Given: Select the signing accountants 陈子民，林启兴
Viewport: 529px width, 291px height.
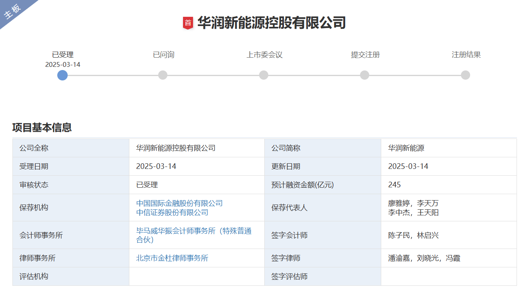Looking at the screenshot, I should 413,235.
